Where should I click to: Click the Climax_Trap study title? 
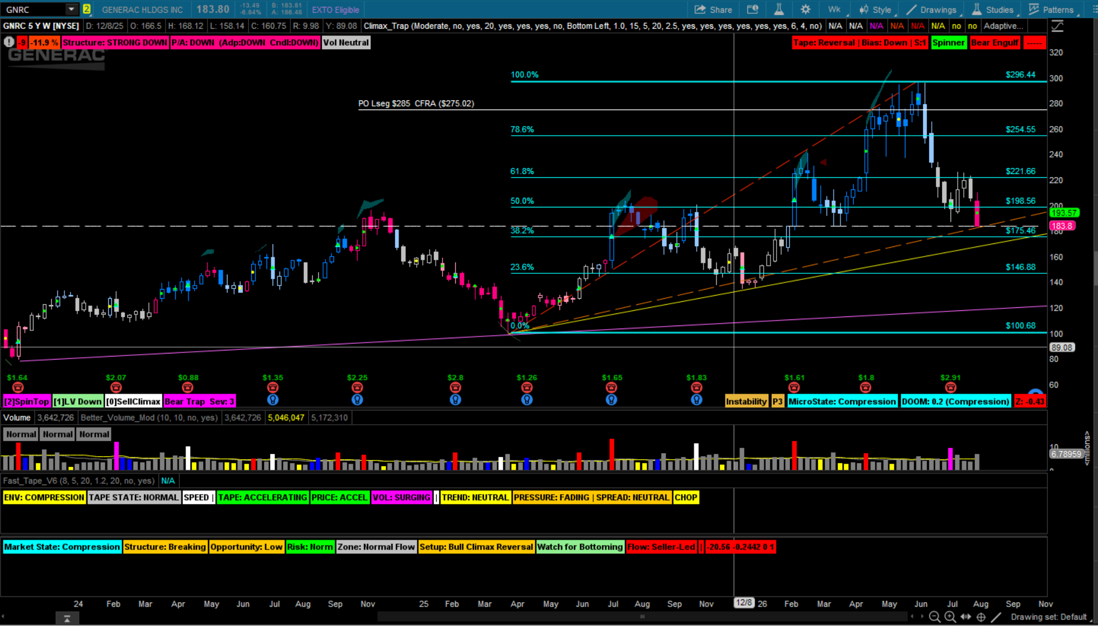[x=592, y=26]
